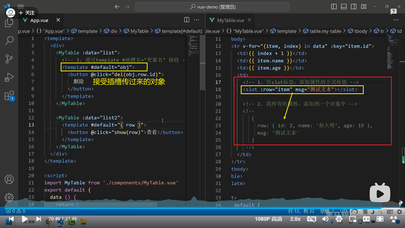Open 2.0x playback speed selector
Viewport: 405px width, 228px height.
coord(295,219)
